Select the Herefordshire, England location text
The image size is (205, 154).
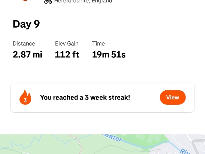tap(83, 1)
